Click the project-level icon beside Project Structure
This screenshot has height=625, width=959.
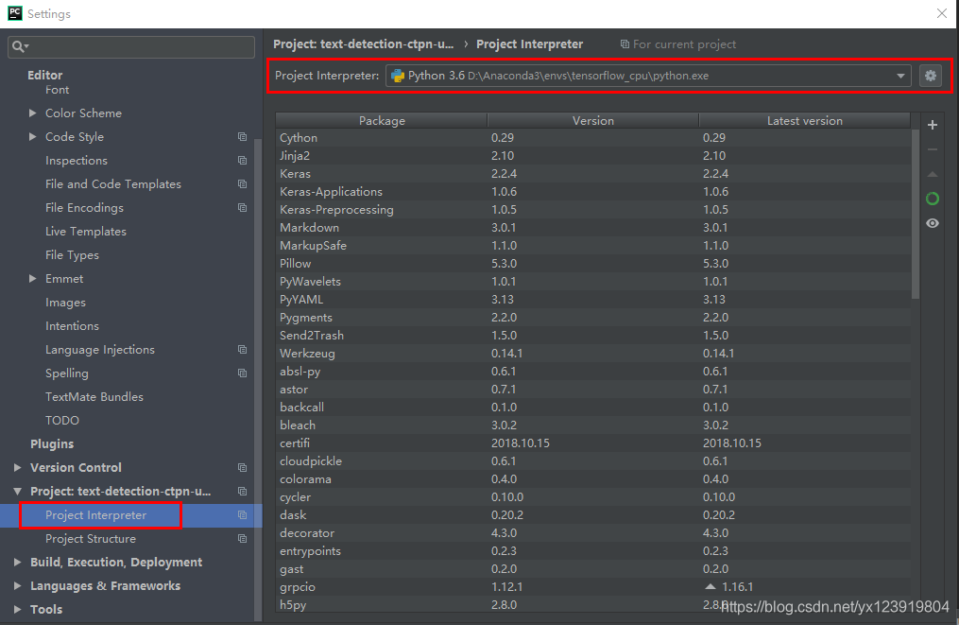(x=242, y=539)
